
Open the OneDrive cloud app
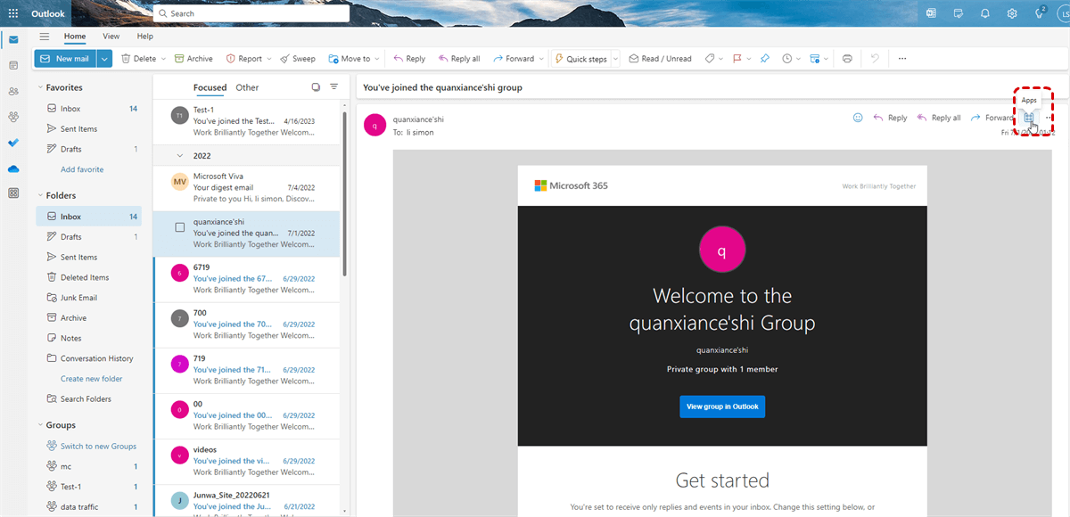(x=13, y=168)
